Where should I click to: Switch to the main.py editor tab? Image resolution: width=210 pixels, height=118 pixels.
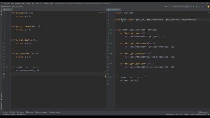point(7,10)
